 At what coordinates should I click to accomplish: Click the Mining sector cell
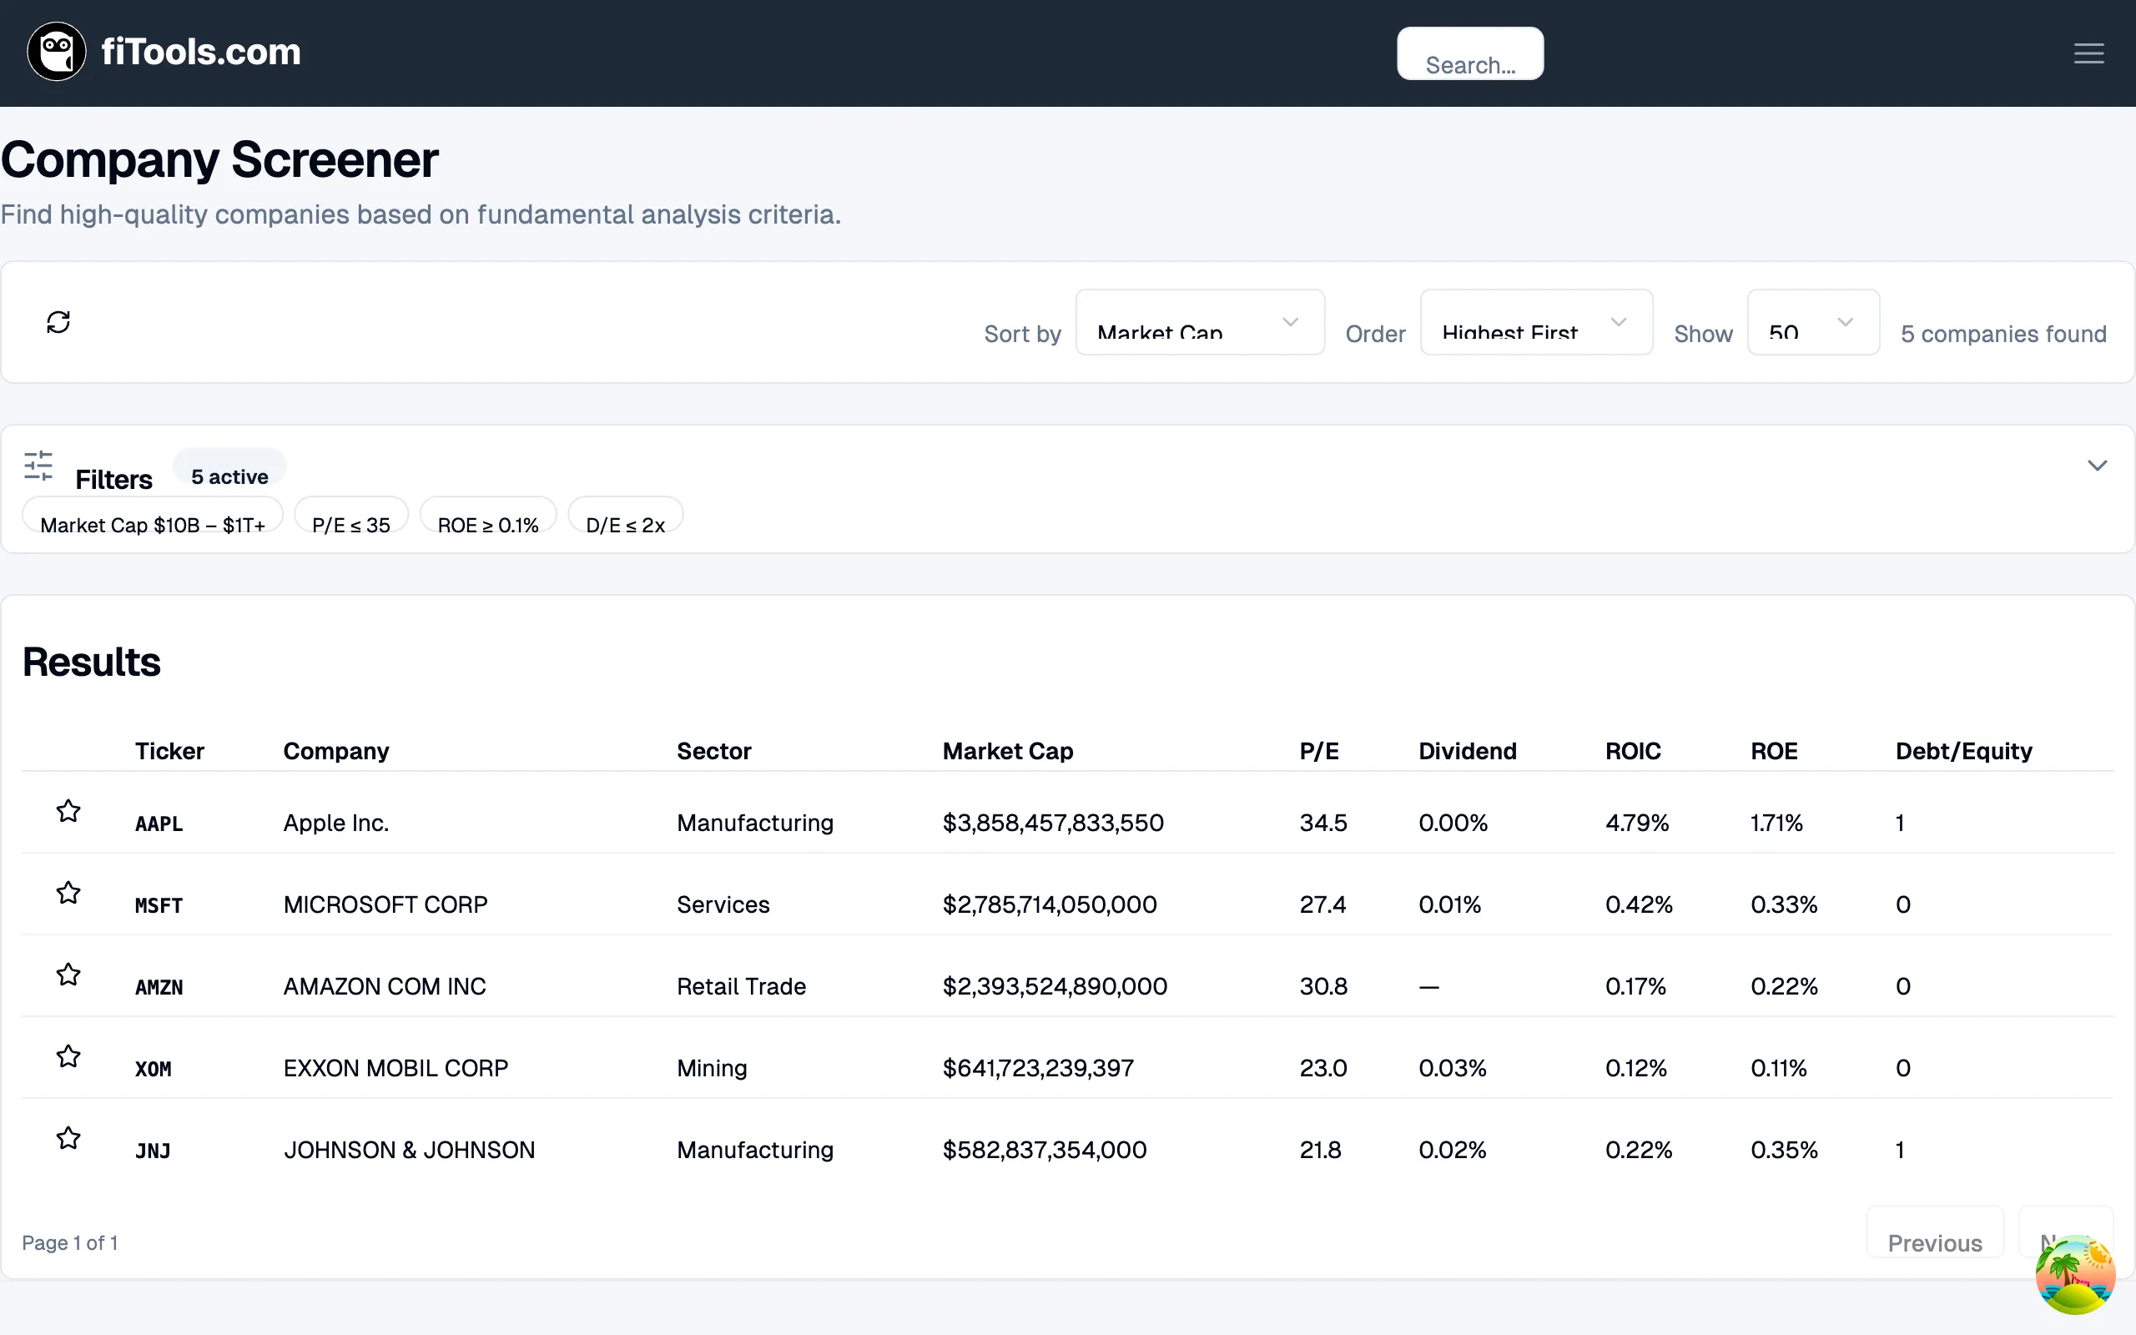[713, 1068]
